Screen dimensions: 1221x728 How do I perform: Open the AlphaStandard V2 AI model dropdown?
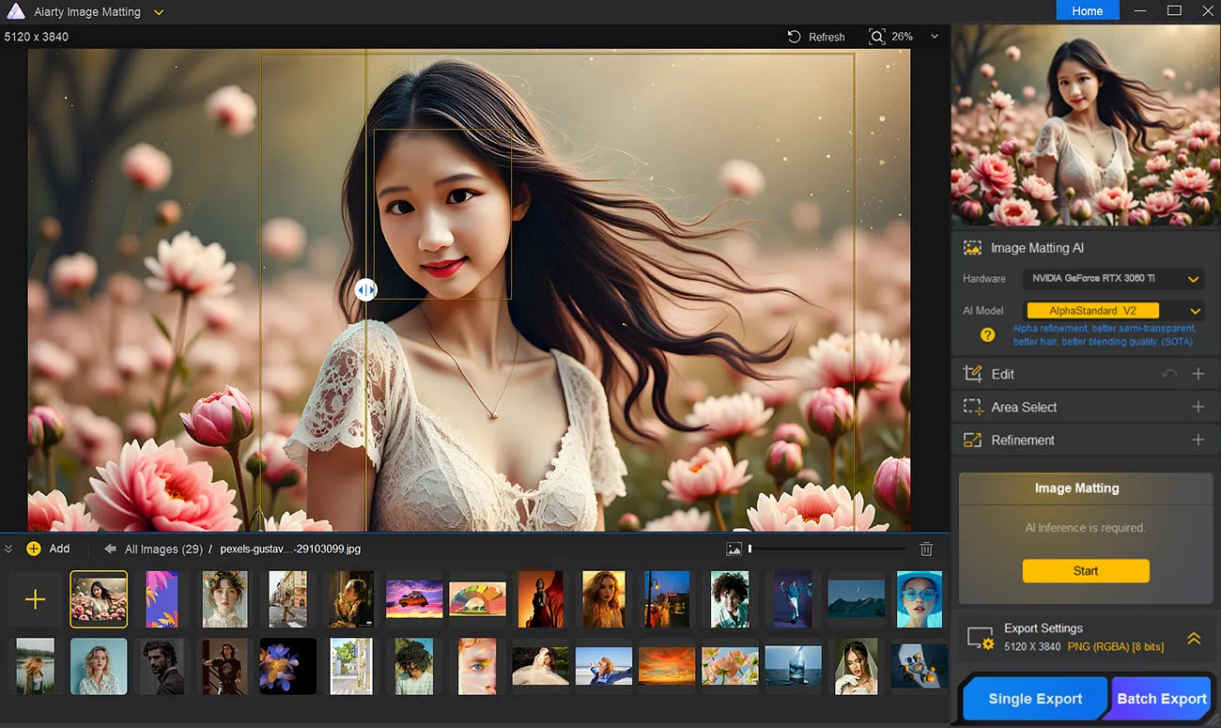point(1195,310)
